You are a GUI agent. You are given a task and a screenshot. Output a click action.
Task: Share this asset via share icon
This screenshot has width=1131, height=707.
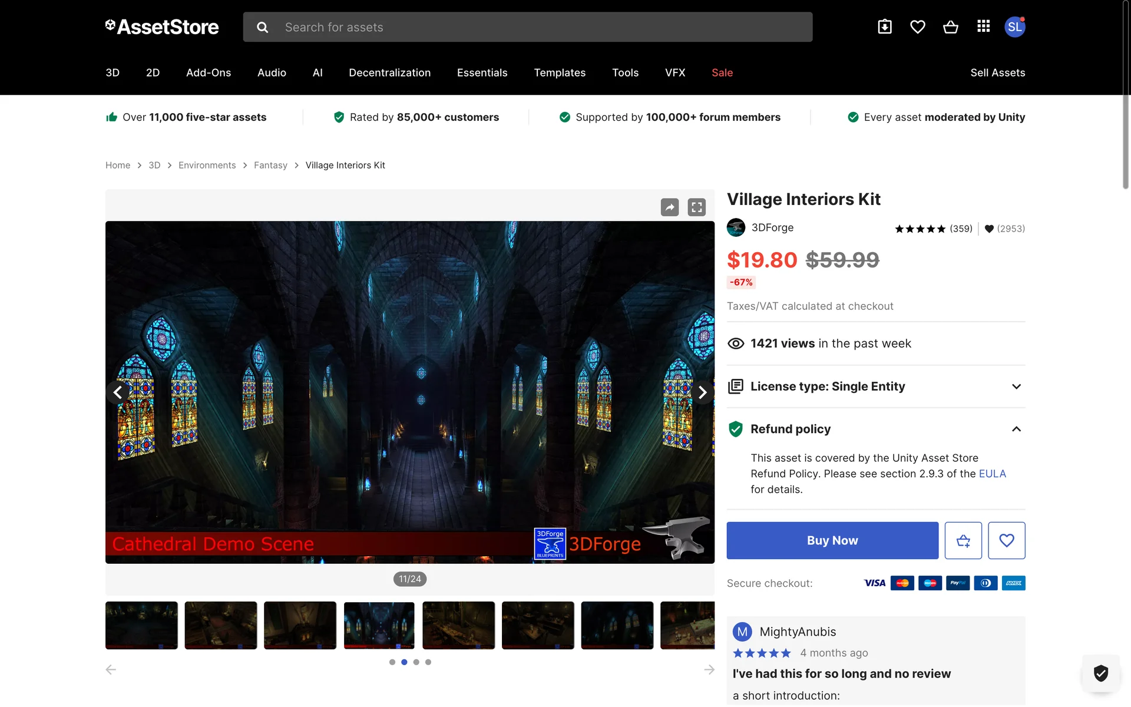(669, 207)
